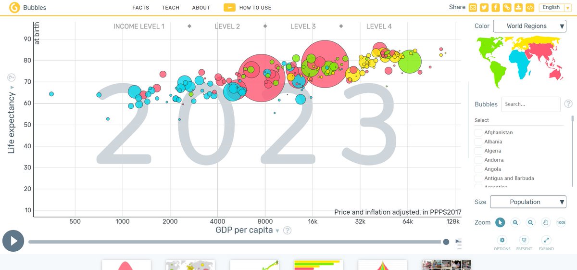This screenshot has height=270, width=577.
Task: Open the Bubbles tool menu
Action: coord(35,8)
